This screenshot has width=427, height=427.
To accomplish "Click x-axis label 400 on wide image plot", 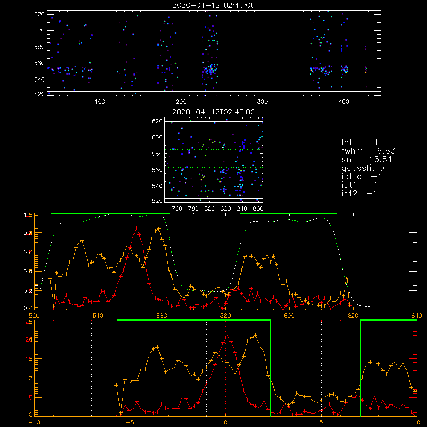I will [x=344, y=102].
